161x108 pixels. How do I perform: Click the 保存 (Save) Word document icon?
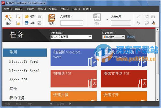[x=97, y=19]
